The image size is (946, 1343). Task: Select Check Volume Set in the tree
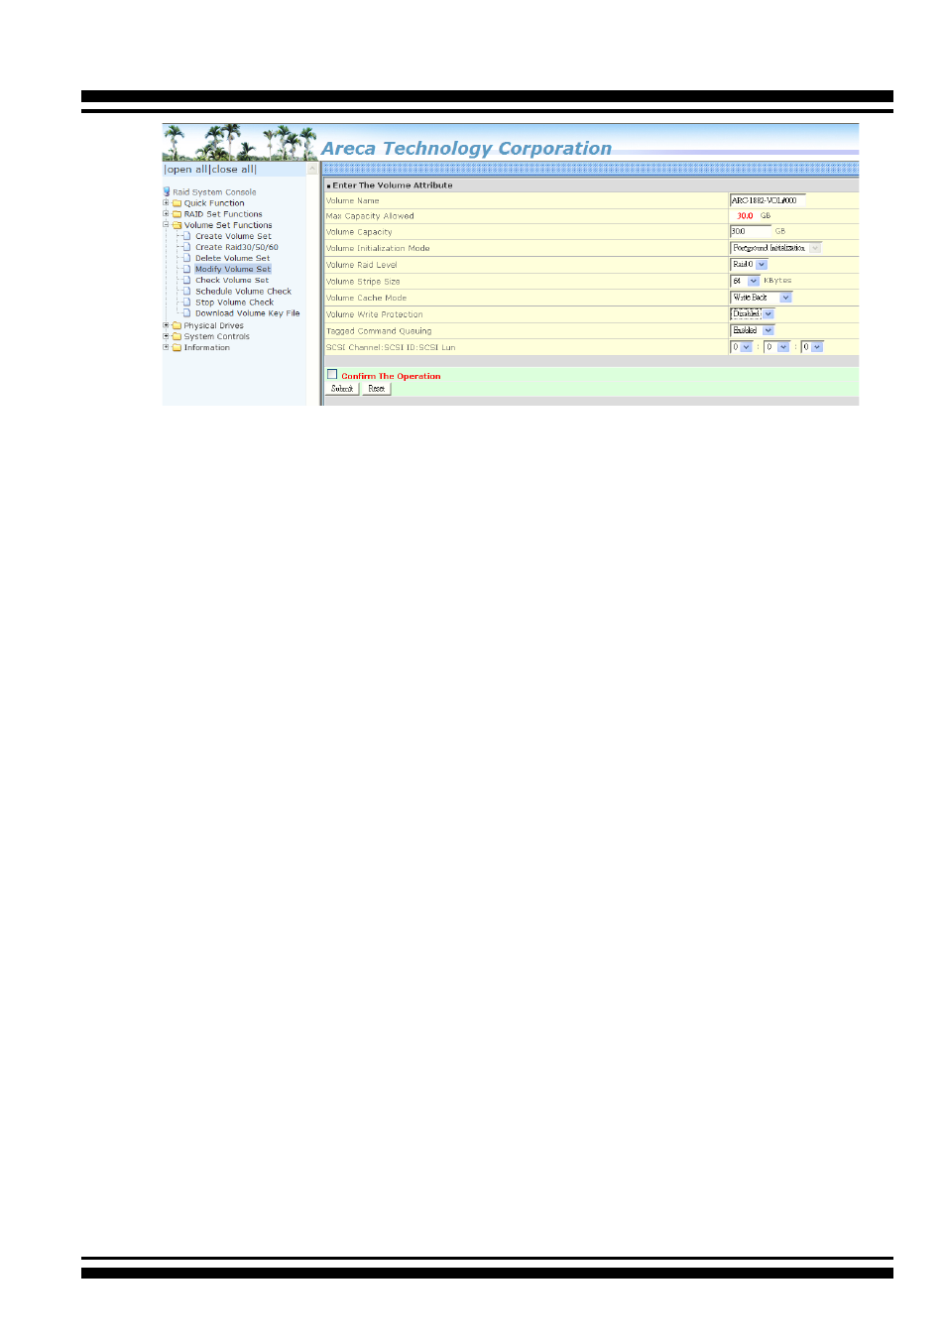coord(232,280)
